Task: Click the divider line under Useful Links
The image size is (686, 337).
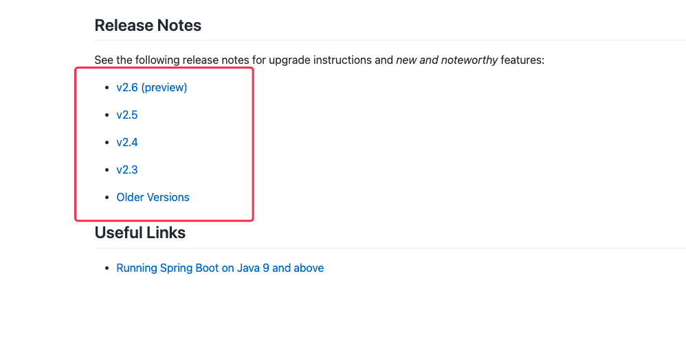Action: [x=390, y=248]
